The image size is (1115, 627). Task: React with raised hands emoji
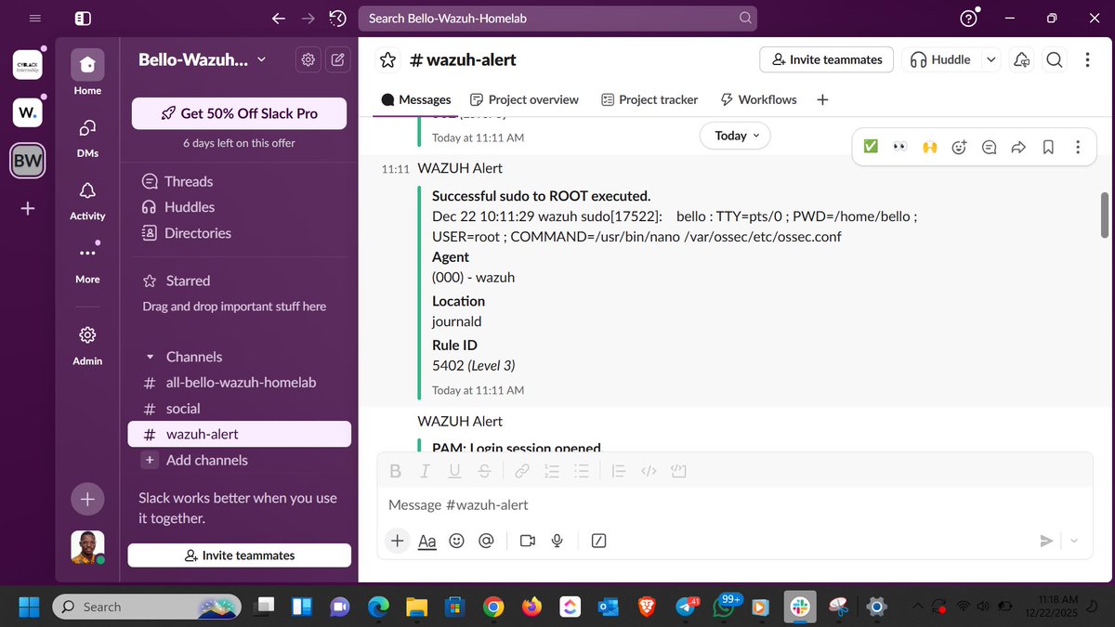click(929, 147)
